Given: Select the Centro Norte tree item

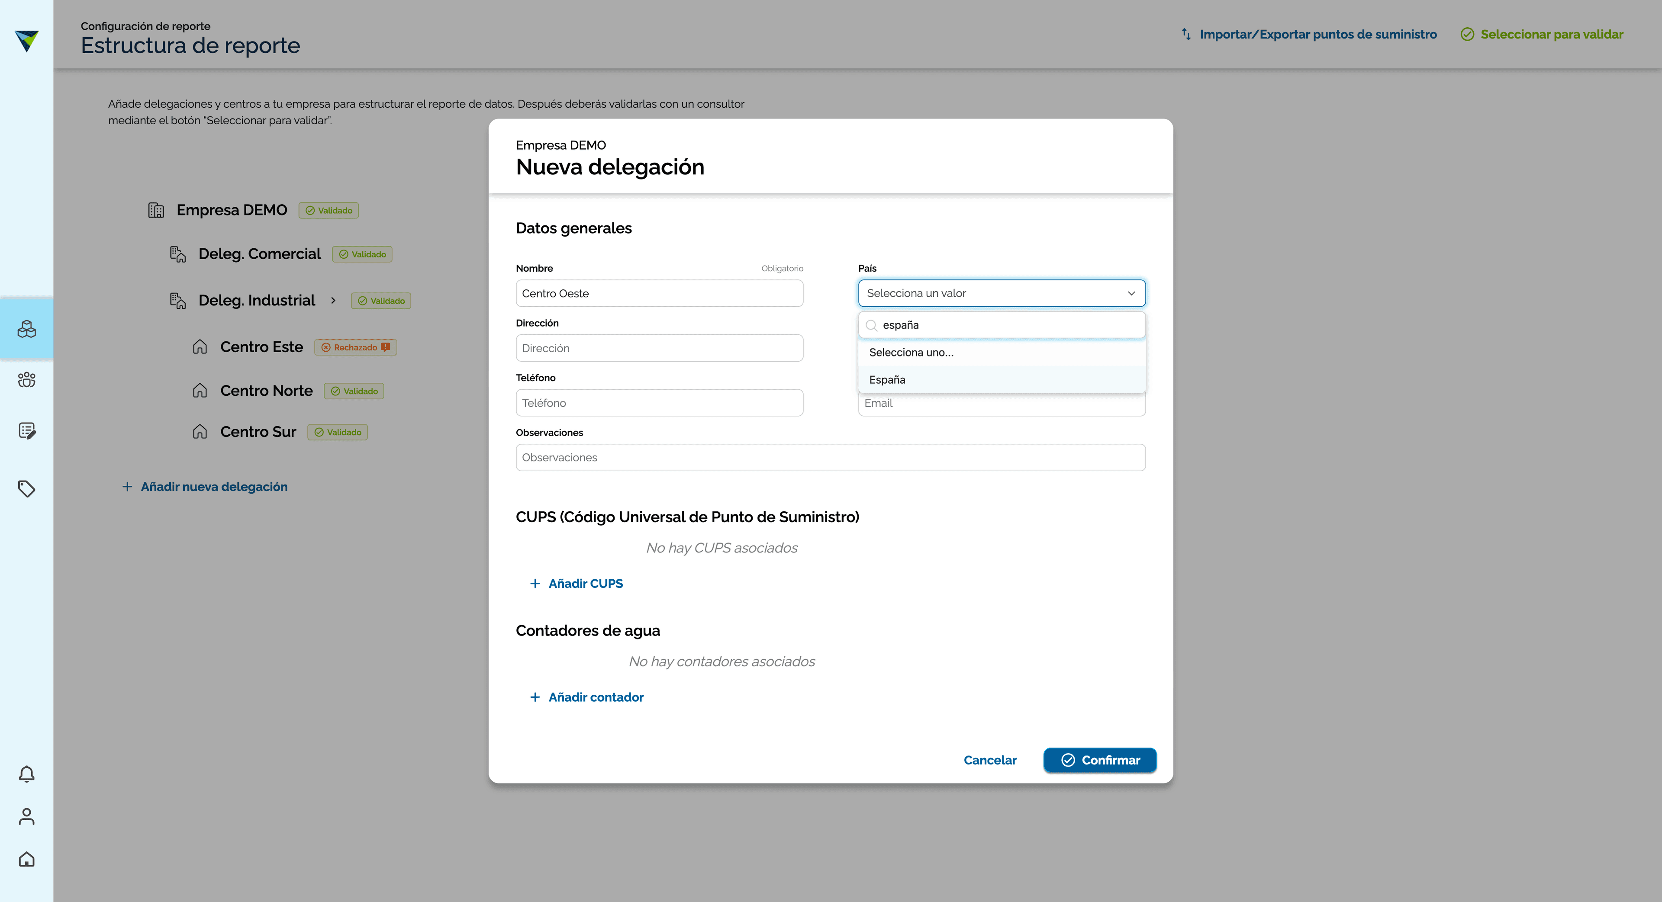Looking at the screenshot, I should [266, 391].
